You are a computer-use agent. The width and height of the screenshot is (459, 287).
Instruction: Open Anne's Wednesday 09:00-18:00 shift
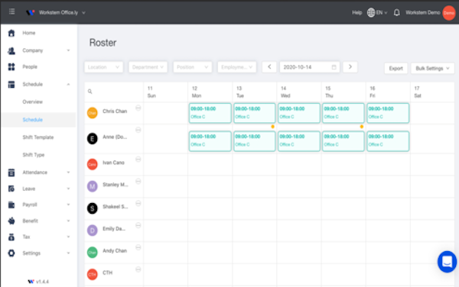299,141
